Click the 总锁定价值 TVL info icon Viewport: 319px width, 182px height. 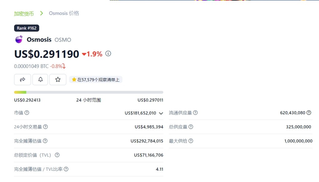click(x=57, y=155)
